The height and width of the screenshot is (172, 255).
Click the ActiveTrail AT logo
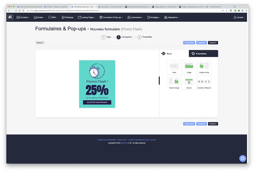10,17
